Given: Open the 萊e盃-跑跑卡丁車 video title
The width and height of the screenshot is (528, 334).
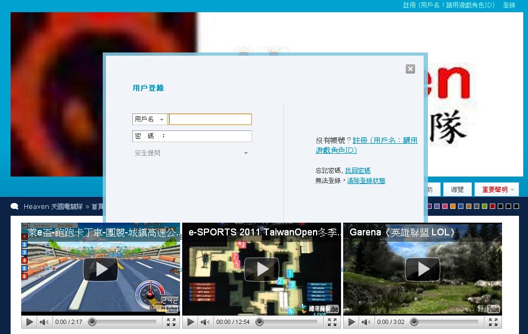Looking at the screenshot, I should [x=103, y=233].
